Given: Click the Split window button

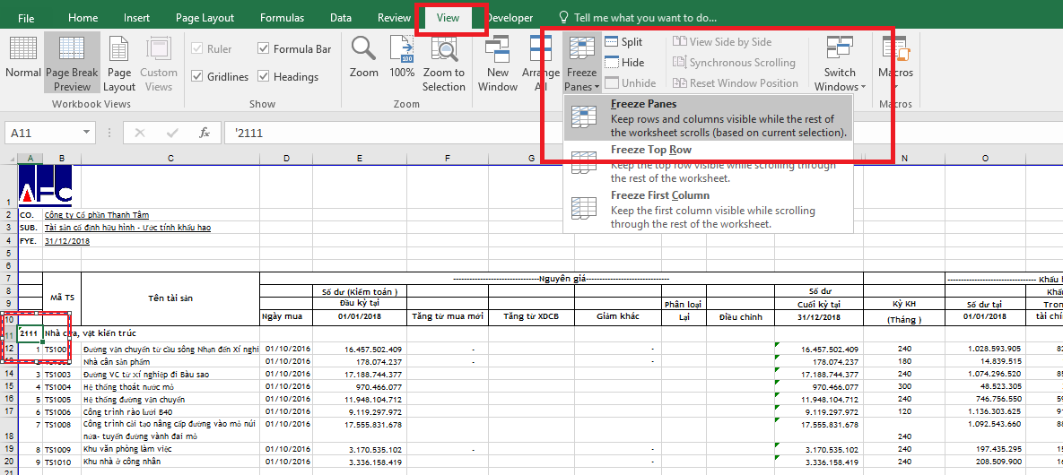Looking at the screenshot, I should 623,42.
